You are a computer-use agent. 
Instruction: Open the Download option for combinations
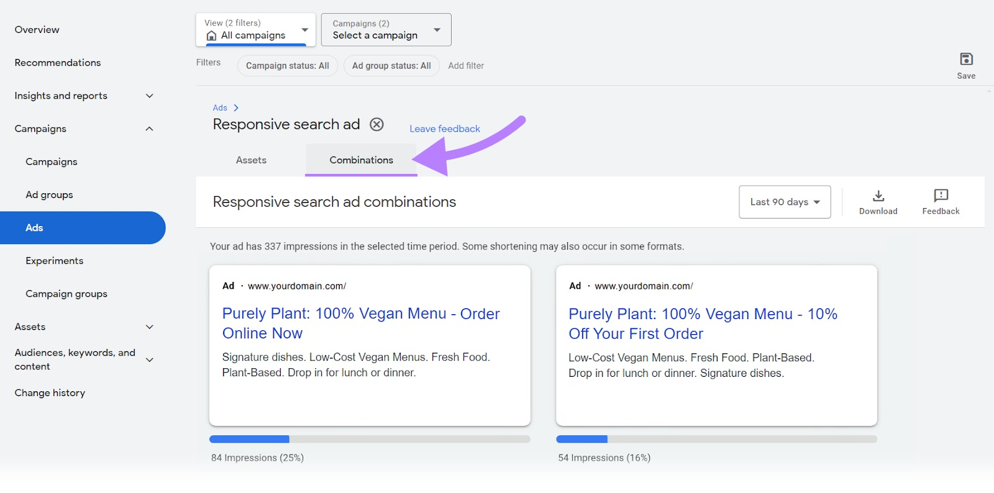click(878, 202)
